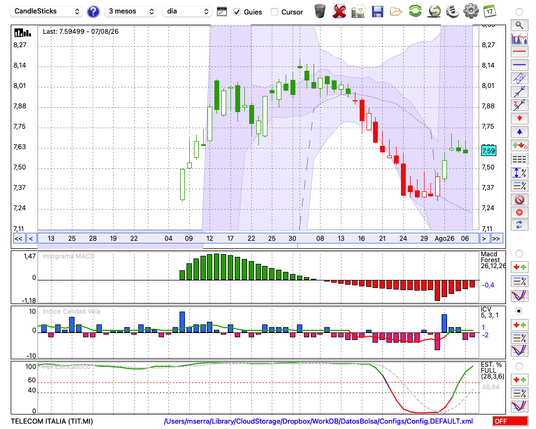Image resolution: width=536 pixels, height=429 pixels.
Task: Click the >> fast forward timeline button
Action: click(496, 239)
